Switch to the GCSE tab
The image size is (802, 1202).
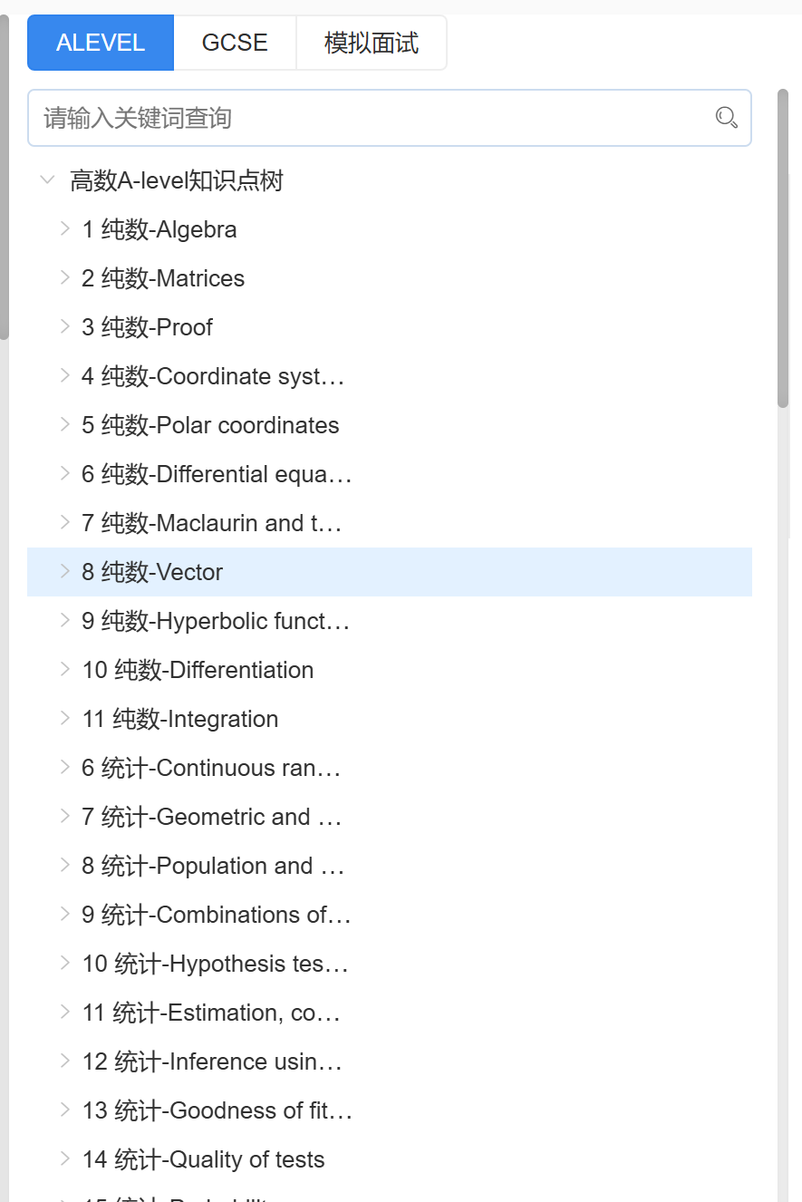pyautogui.click(x=235, y=43)
